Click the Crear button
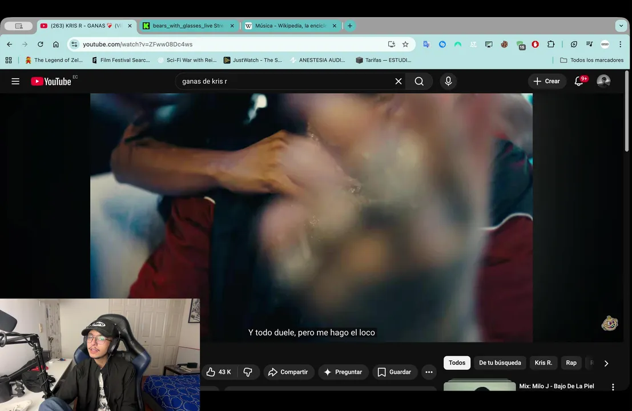 click(547, 82)
